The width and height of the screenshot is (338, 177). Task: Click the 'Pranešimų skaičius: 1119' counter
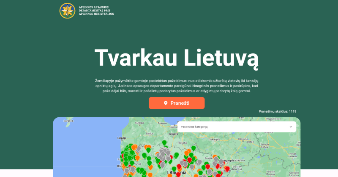pyautogui.click(x=278, y=111)
